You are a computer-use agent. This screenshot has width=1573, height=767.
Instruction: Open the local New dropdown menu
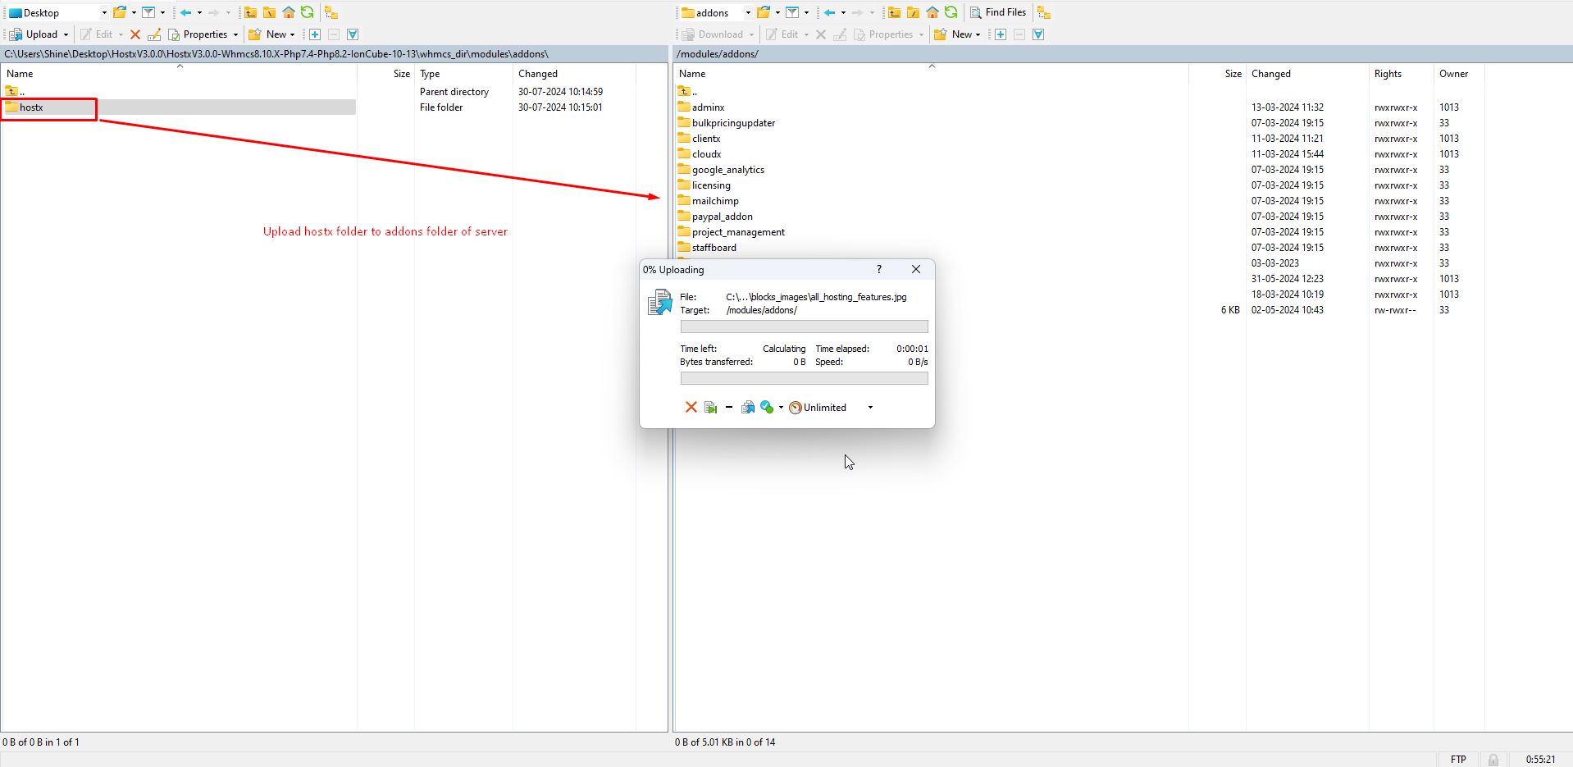(x=271, y=34)
